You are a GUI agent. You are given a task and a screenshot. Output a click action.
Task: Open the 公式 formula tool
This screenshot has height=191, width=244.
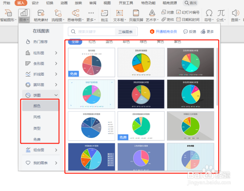221,16
